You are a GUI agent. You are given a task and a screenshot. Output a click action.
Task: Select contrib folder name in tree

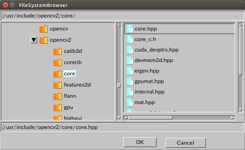click(x=73, y=62)
